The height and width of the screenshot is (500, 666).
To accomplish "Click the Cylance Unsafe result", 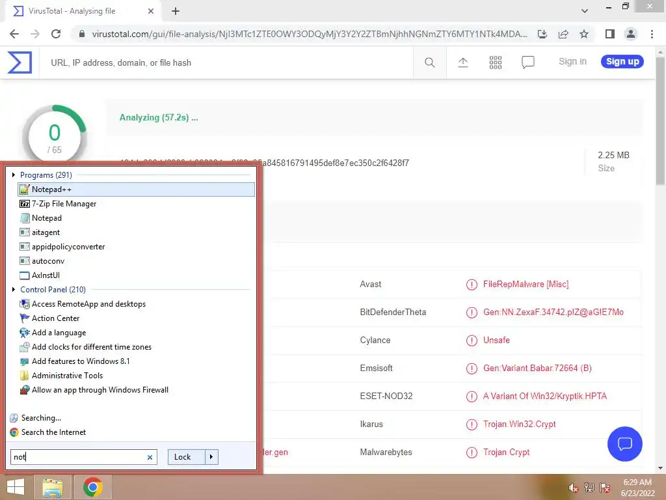I will coord(496,340).
